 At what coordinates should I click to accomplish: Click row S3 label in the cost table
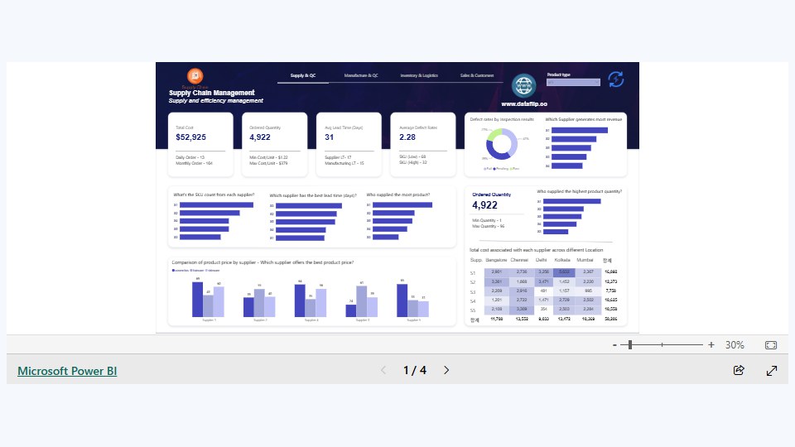(x=473, y=292)
